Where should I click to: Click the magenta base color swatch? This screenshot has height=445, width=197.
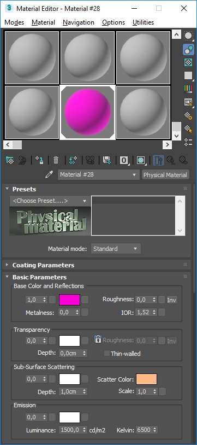pos(69,300)
